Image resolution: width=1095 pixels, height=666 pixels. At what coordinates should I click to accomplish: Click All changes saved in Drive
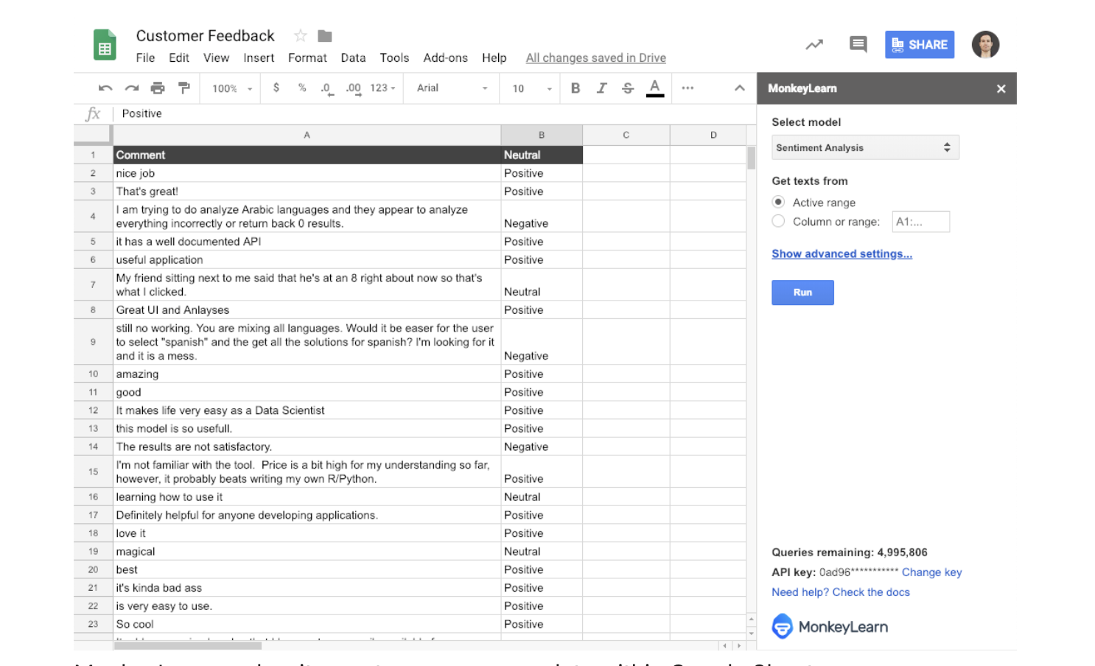coord(595,57)
